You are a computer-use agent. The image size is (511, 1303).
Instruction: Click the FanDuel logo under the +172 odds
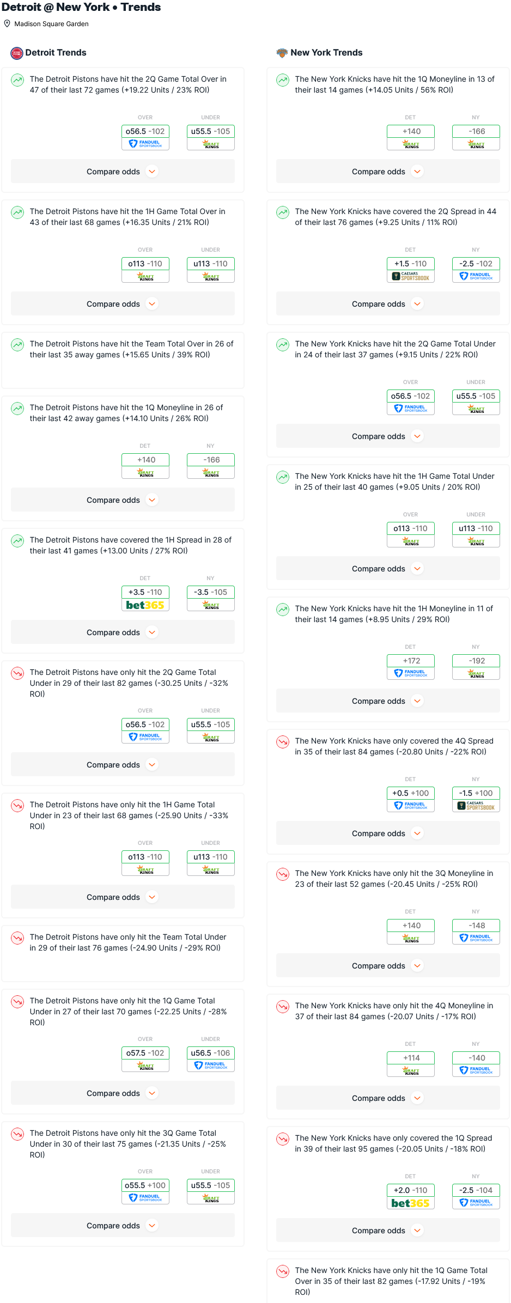[410, 673]
